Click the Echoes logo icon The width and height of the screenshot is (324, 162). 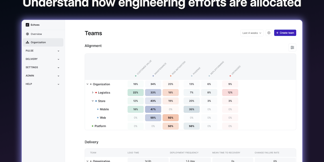pos(28,25)
